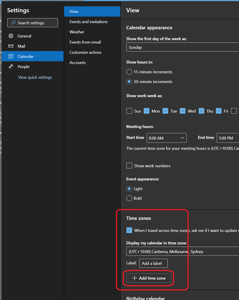This screenshot has width=239, height=300.
Task: Toggle the travel time zone update checkbox
Action: (129, 230)
